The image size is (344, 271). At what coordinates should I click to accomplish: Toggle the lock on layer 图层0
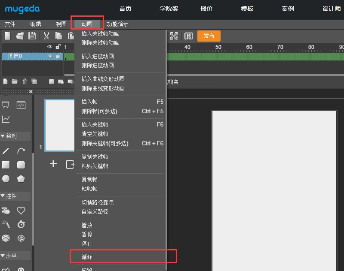[58, 56]
